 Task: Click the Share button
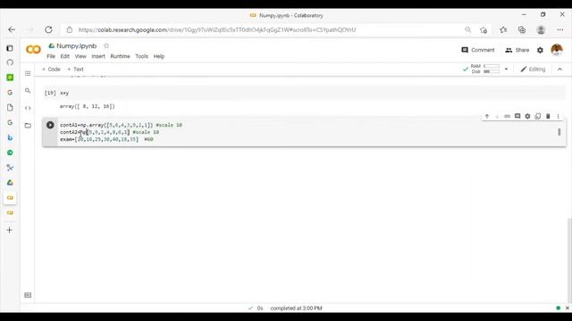517,50
